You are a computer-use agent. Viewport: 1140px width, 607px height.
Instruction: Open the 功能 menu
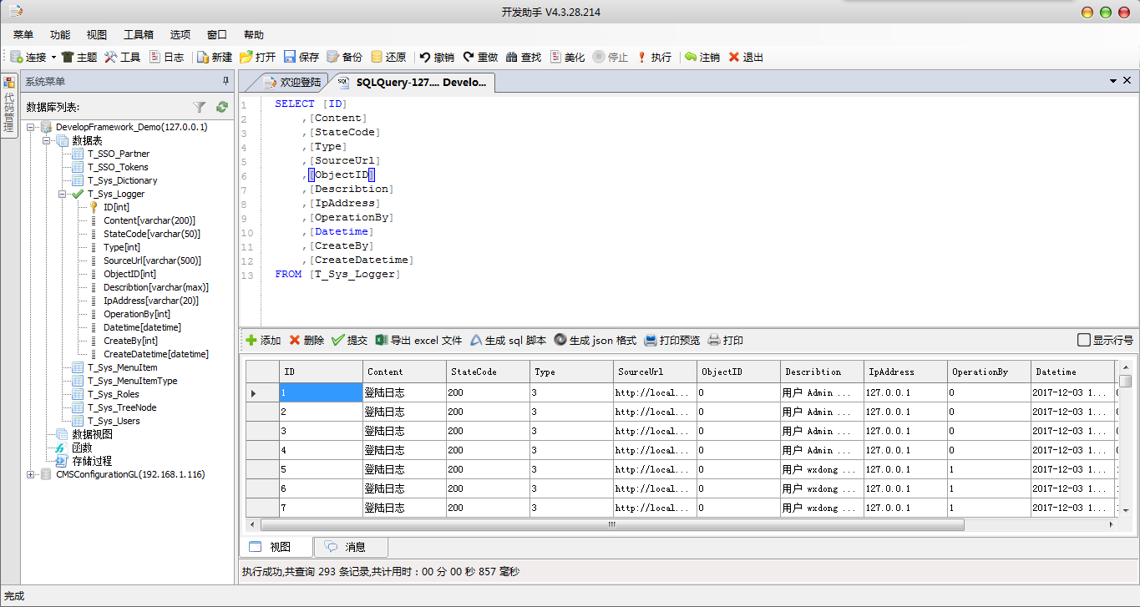coord(60,35)
